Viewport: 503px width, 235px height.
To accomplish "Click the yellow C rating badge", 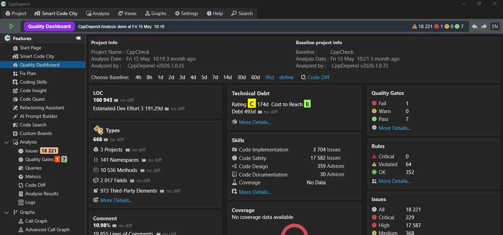I will click(252, 104).
